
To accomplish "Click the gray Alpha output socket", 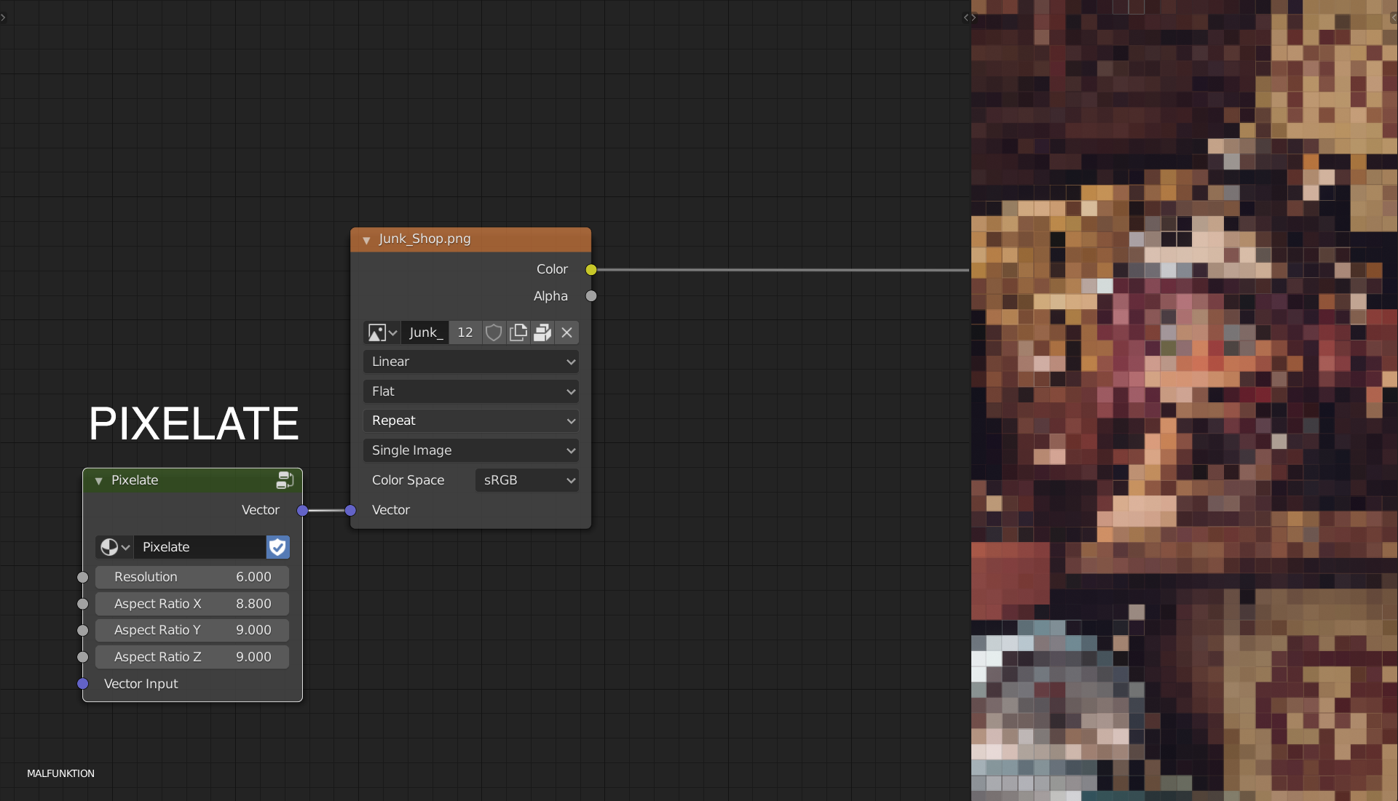I will coord(591,296).
